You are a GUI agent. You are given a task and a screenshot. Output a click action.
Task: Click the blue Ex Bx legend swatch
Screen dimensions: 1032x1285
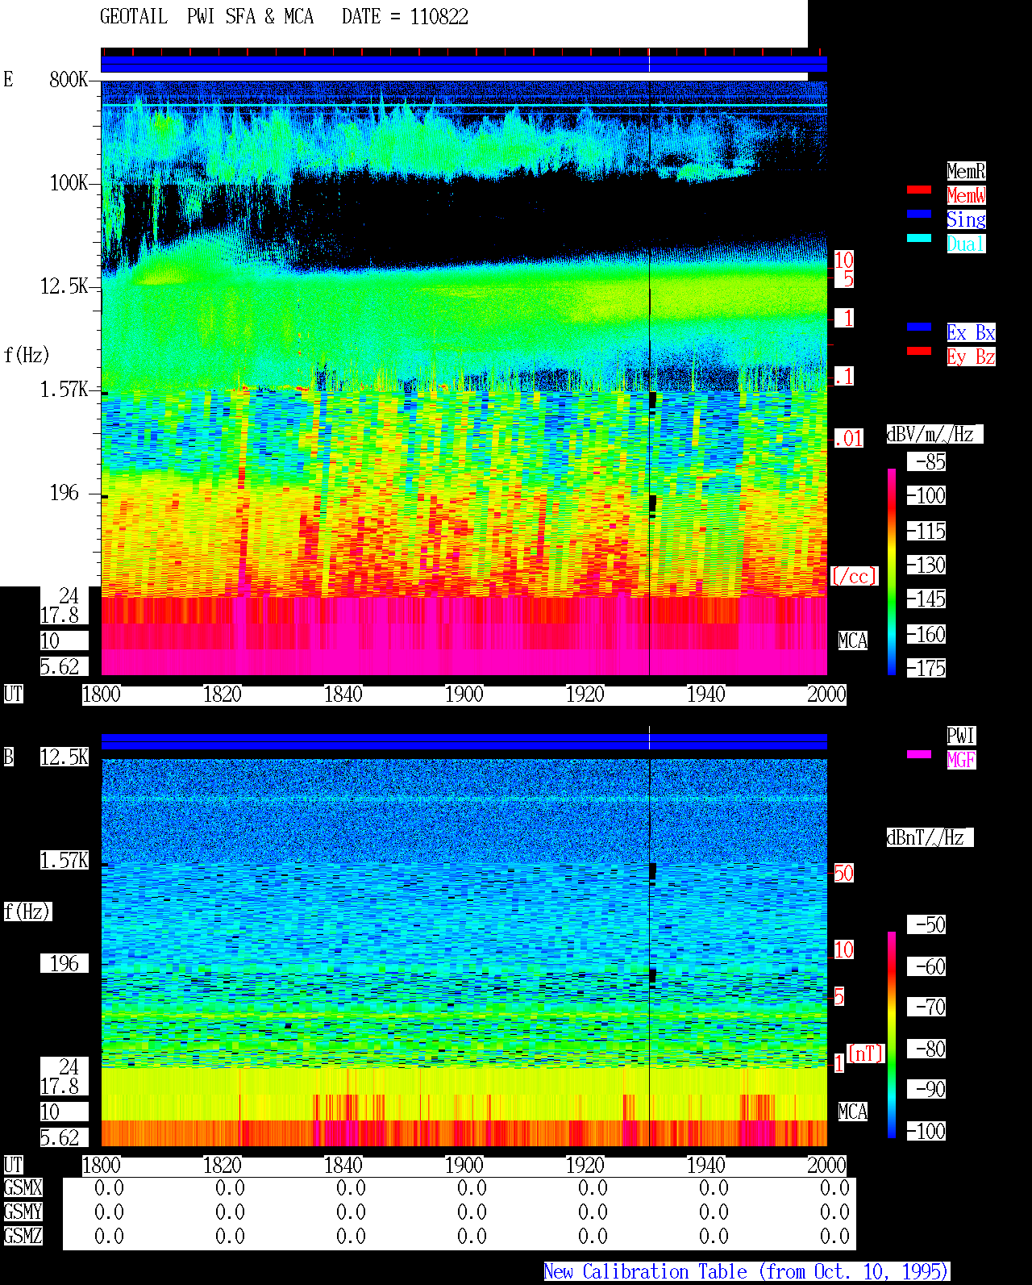[x=919, y=327]
